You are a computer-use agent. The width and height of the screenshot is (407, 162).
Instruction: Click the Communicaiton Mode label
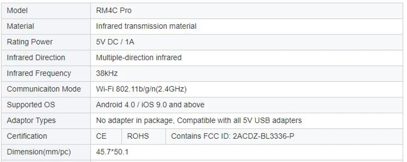click(44, 89)
